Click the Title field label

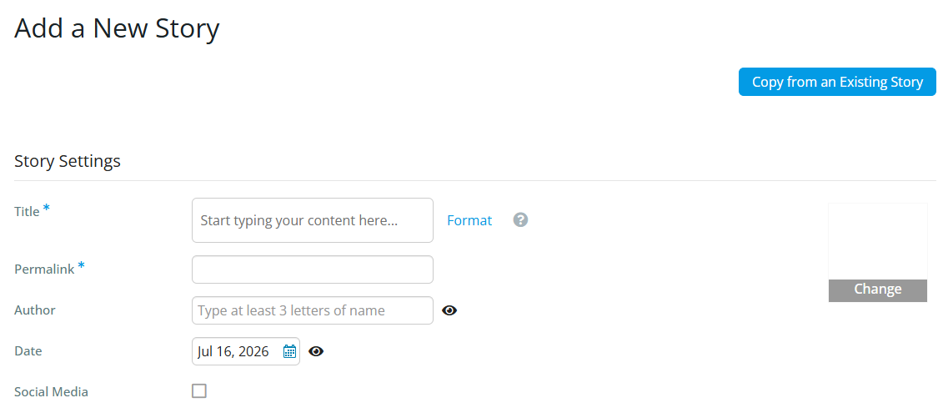tap(27, 211)
